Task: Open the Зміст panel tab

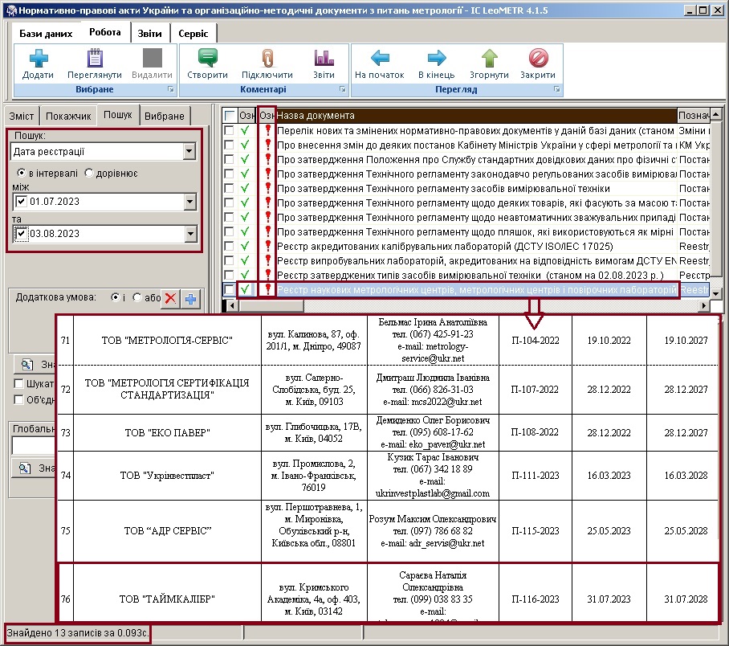Action: (x=22, y=117)
